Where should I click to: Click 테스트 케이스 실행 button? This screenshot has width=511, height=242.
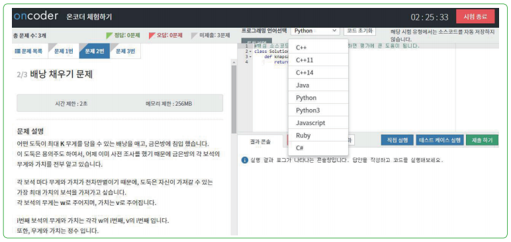click(x=440, y=140)
